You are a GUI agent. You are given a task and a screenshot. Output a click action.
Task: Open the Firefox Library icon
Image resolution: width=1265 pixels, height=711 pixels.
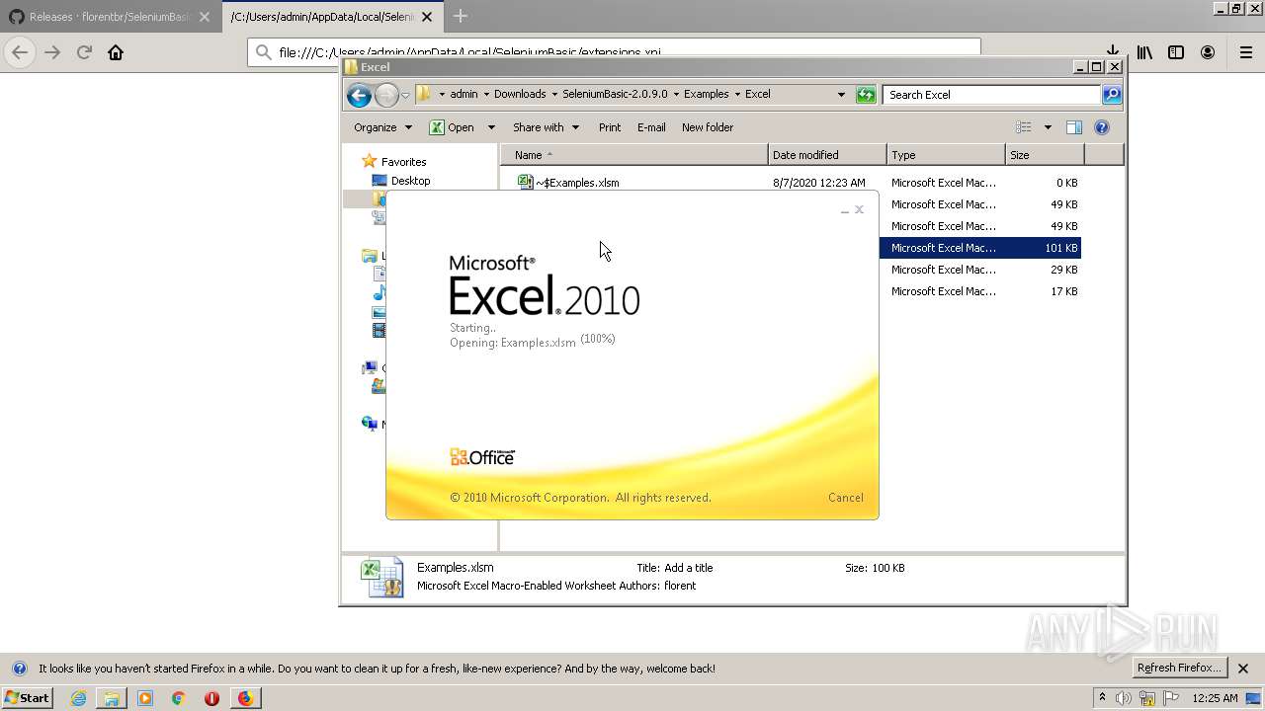(x=1144, y=52)
